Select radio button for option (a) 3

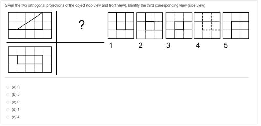point(8,87)
